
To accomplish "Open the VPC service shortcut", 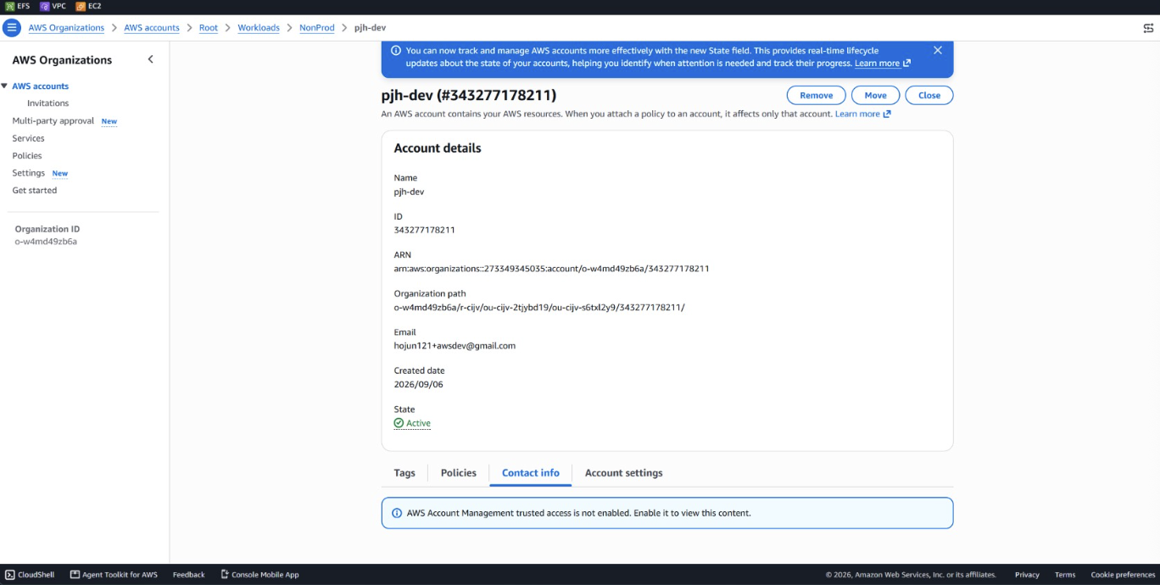I will [53, 6].
